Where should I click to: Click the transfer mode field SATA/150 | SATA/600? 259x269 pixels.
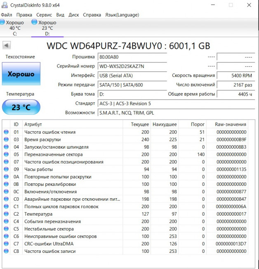[132, 85]
